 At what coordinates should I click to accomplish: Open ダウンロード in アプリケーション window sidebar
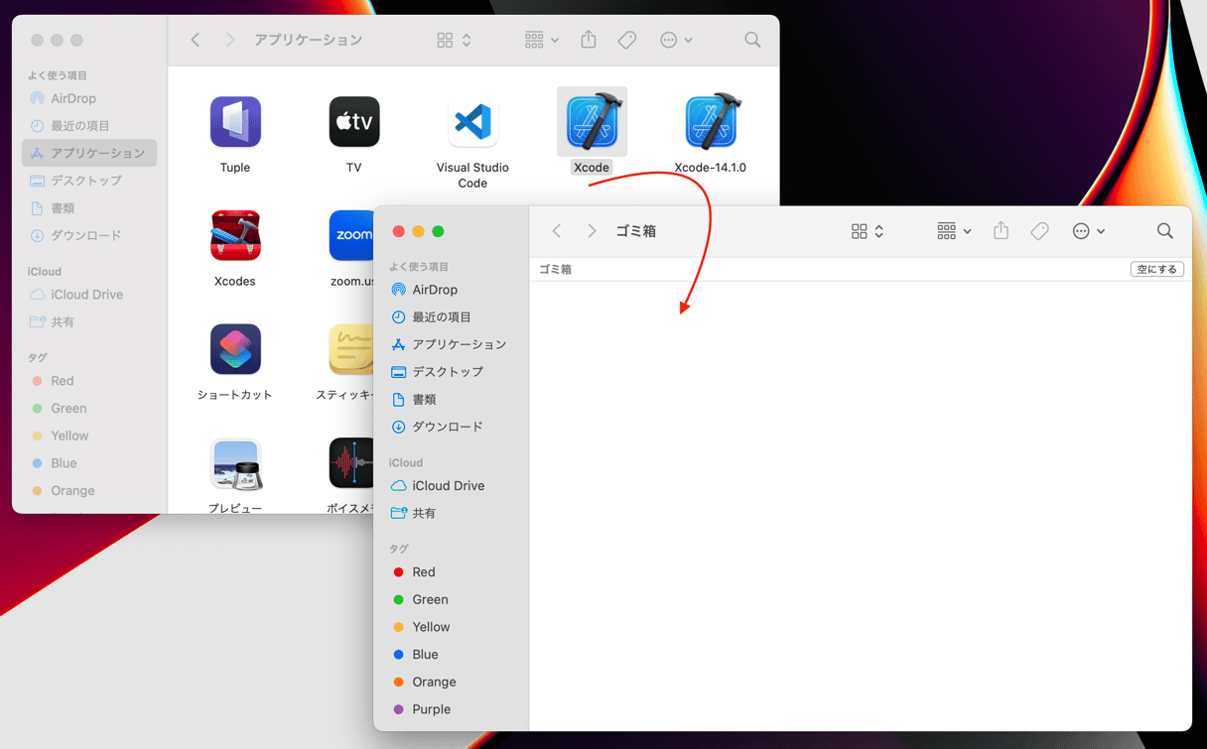[x=89, y=235]
